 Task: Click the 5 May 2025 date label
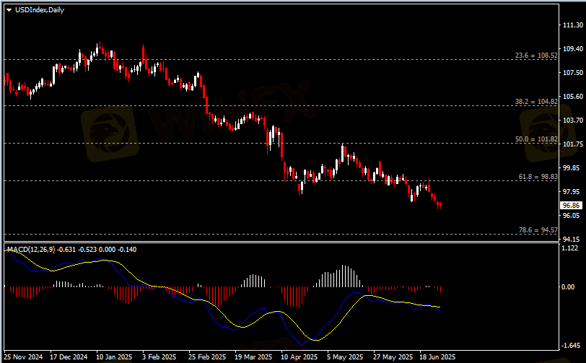pos(345,357)
